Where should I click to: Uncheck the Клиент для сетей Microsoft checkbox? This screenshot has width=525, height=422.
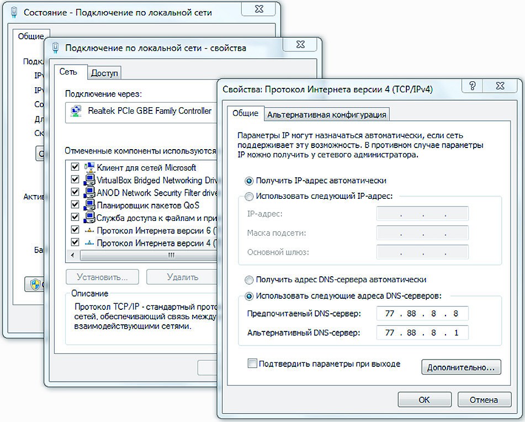[75, 167]
